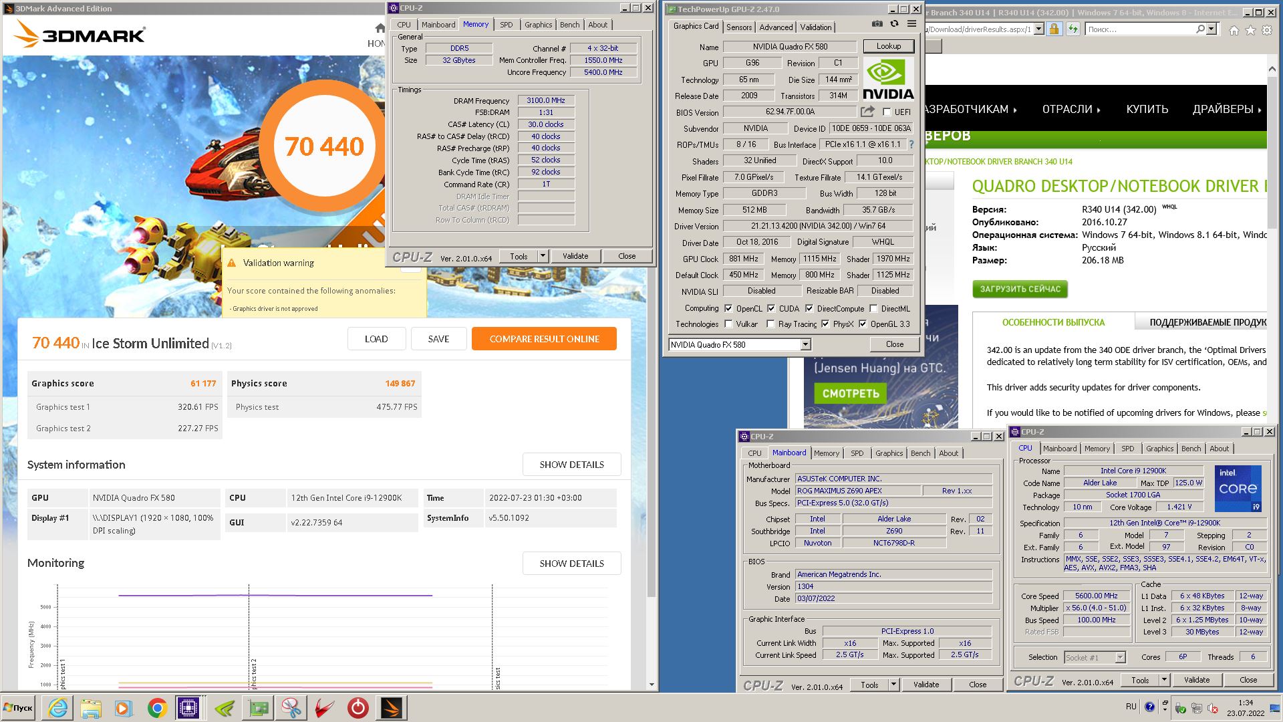1283x722 pixels.
Task: Click 3DMark home icon
Action: 380,29
